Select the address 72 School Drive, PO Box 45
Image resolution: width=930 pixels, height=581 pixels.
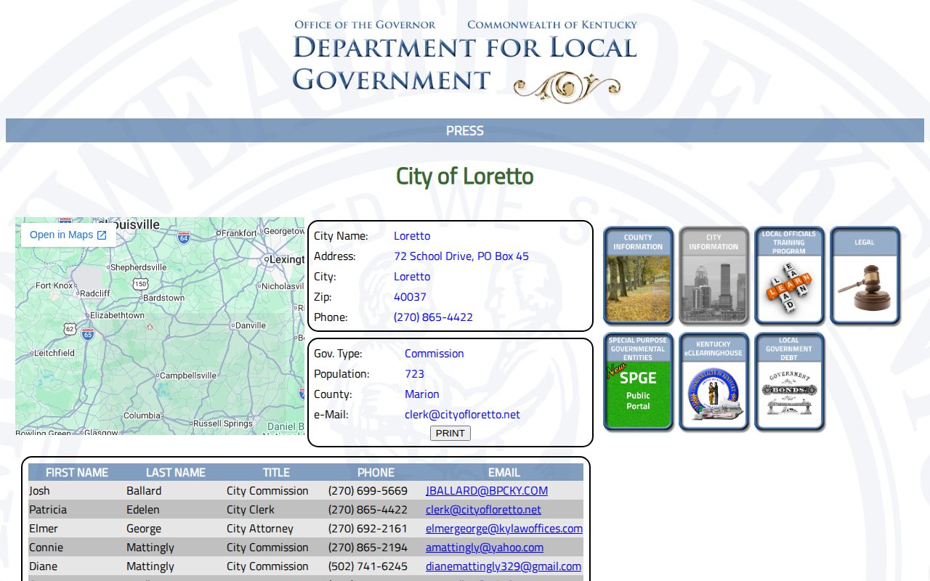[x=461, y=256]
